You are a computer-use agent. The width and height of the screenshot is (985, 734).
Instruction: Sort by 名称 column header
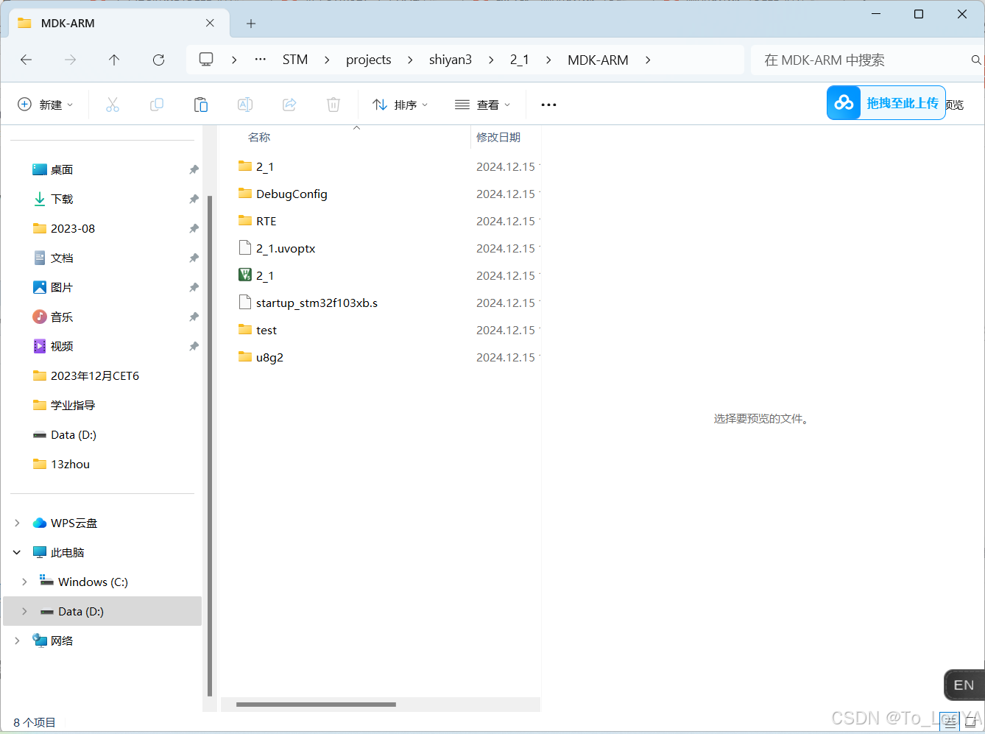click(x=259, y=138)
